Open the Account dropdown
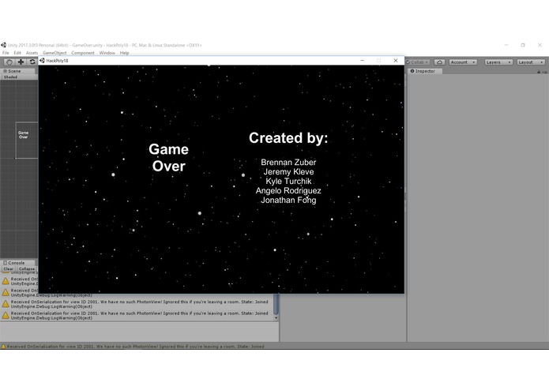 (463, 62)
